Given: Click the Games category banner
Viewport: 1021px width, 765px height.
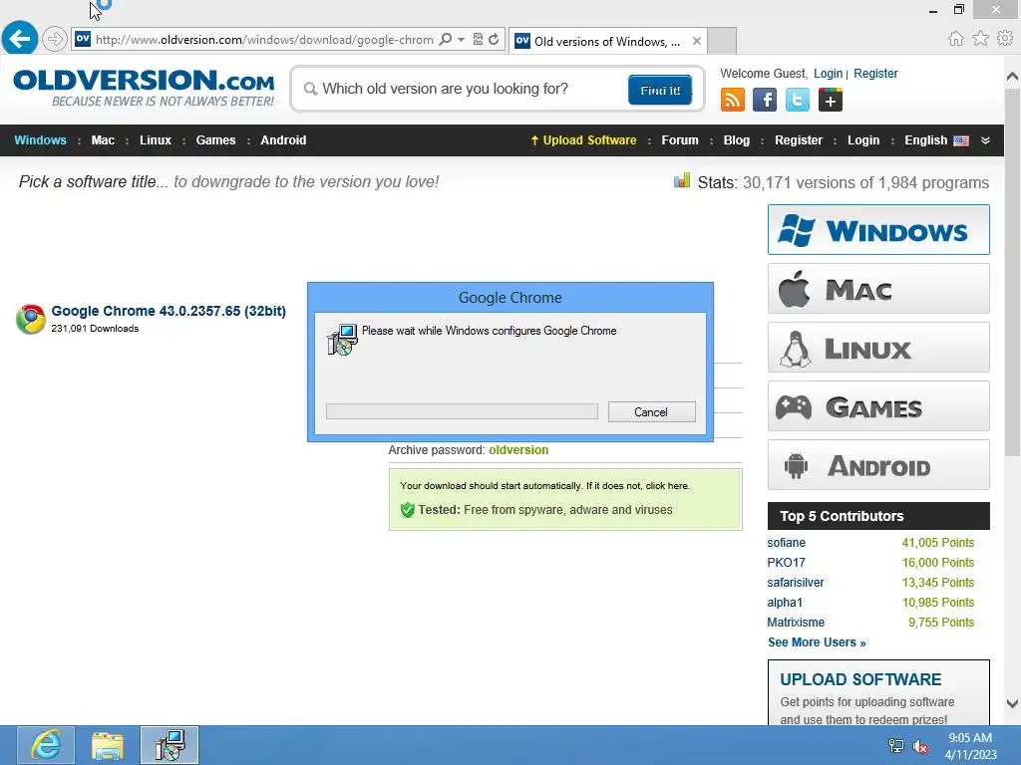Looking at the screenshot, I should (878, 406).
